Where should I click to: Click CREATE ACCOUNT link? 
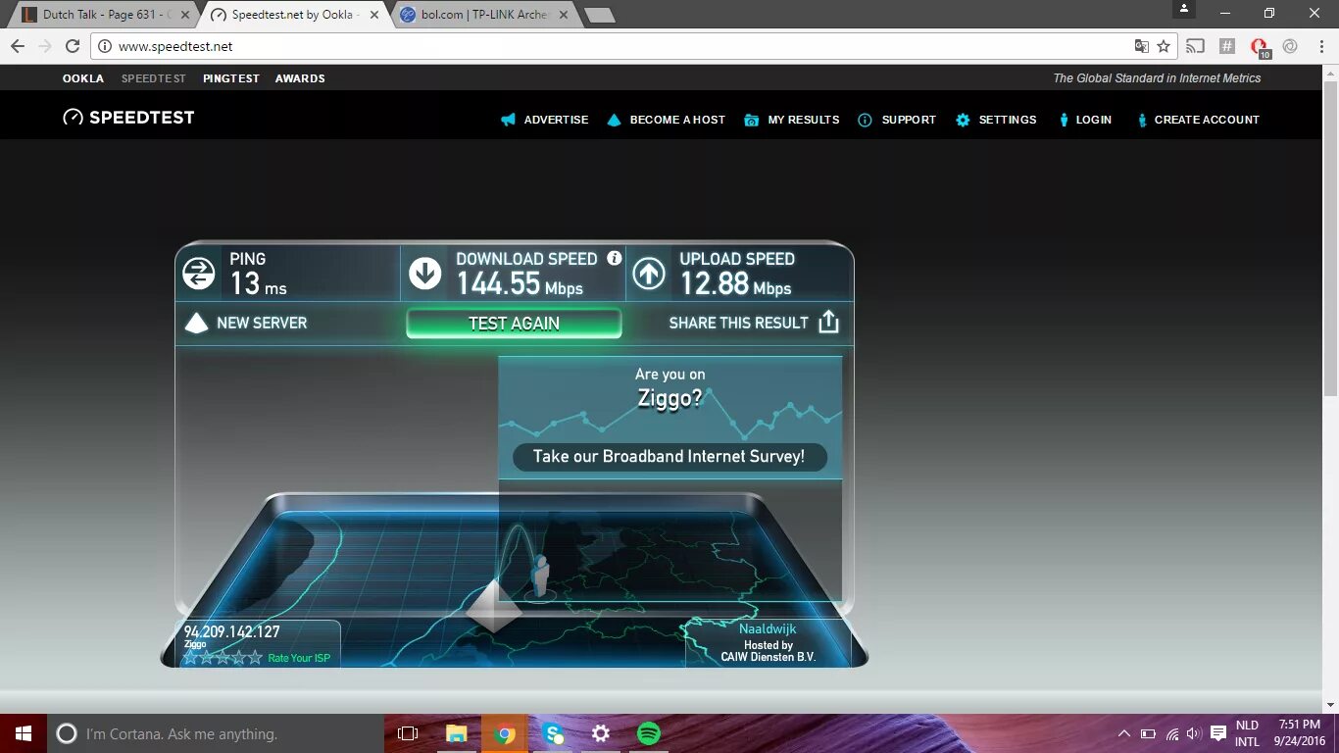(x=1198, y=120)
